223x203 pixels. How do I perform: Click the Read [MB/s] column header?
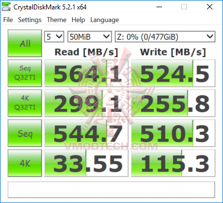(x=87, y=52)
